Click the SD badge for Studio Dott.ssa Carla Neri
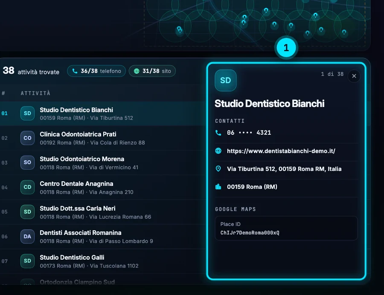 [27, 212]
